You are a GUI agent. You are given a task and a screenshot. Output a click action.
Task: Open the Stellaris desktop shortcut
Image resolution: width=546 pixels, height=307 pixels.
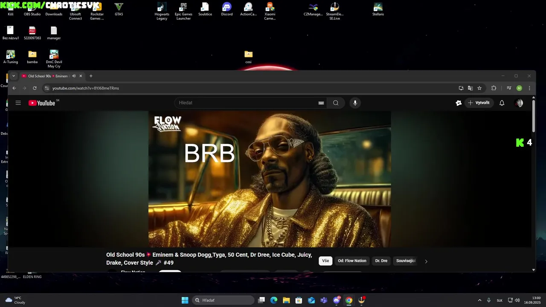click(378, 9)
